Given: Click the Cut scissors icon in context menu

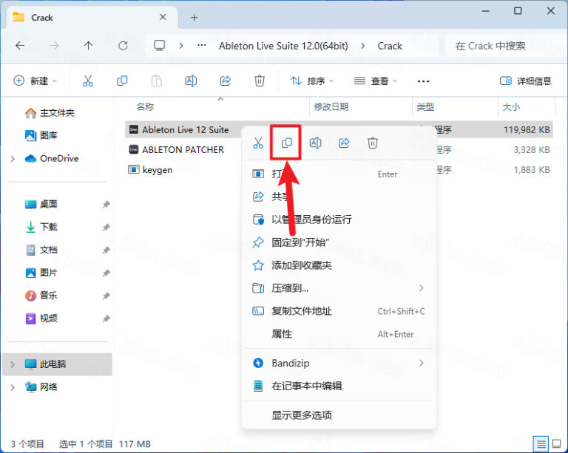Looking at the screenshot, I should (x=258, y=143).
